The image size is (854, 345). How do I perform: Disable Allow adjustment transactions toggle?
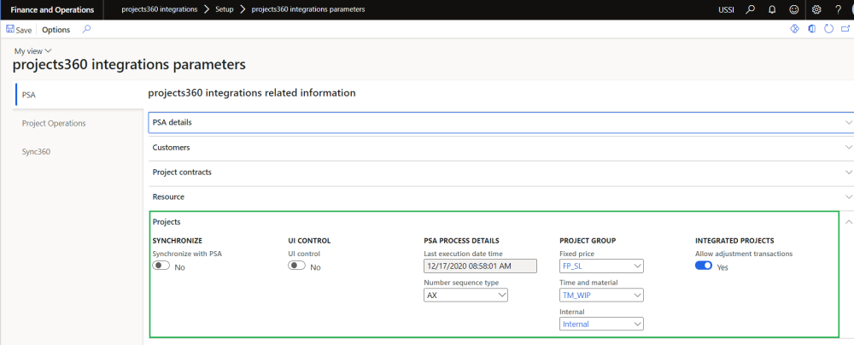[x=704, y=266]
